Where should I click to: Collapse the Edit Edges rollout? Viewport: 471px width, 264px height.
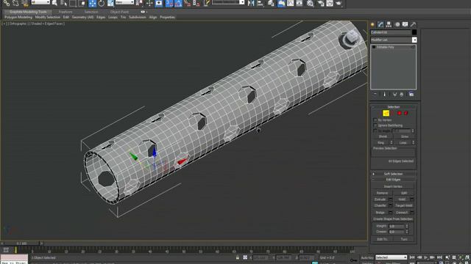point(393,180)
